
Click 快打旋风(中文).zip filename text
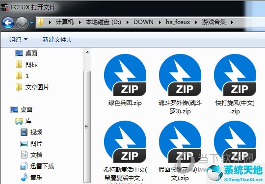click(235, 107)
